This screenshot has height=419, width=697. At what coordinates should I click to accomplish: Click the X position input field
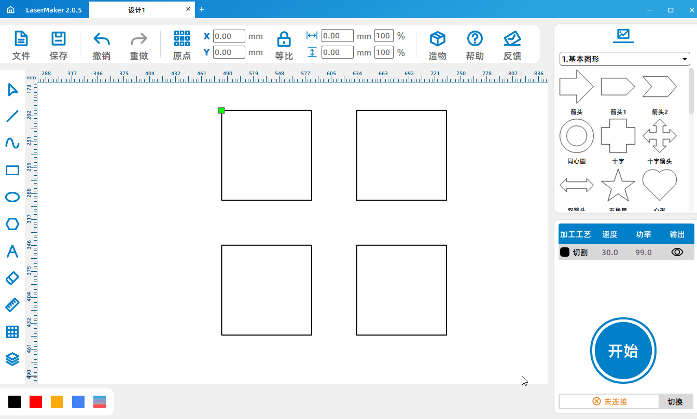pos(229,36)
